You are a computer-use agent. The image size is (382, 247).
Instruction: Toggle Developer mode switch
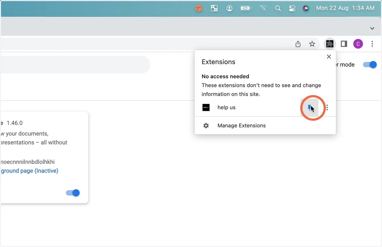point(370,65)
